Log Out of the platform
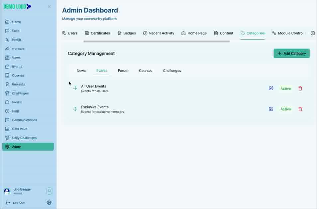Image resolution: width=319 pixels, height=209 pixels. coord(16,203)
